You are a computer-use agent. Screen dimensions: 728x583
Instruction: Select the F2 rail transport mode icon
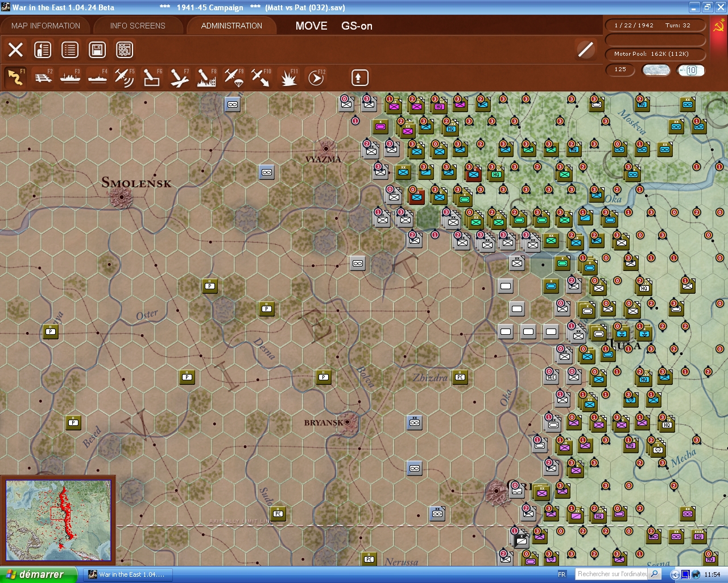coord(43,77)
